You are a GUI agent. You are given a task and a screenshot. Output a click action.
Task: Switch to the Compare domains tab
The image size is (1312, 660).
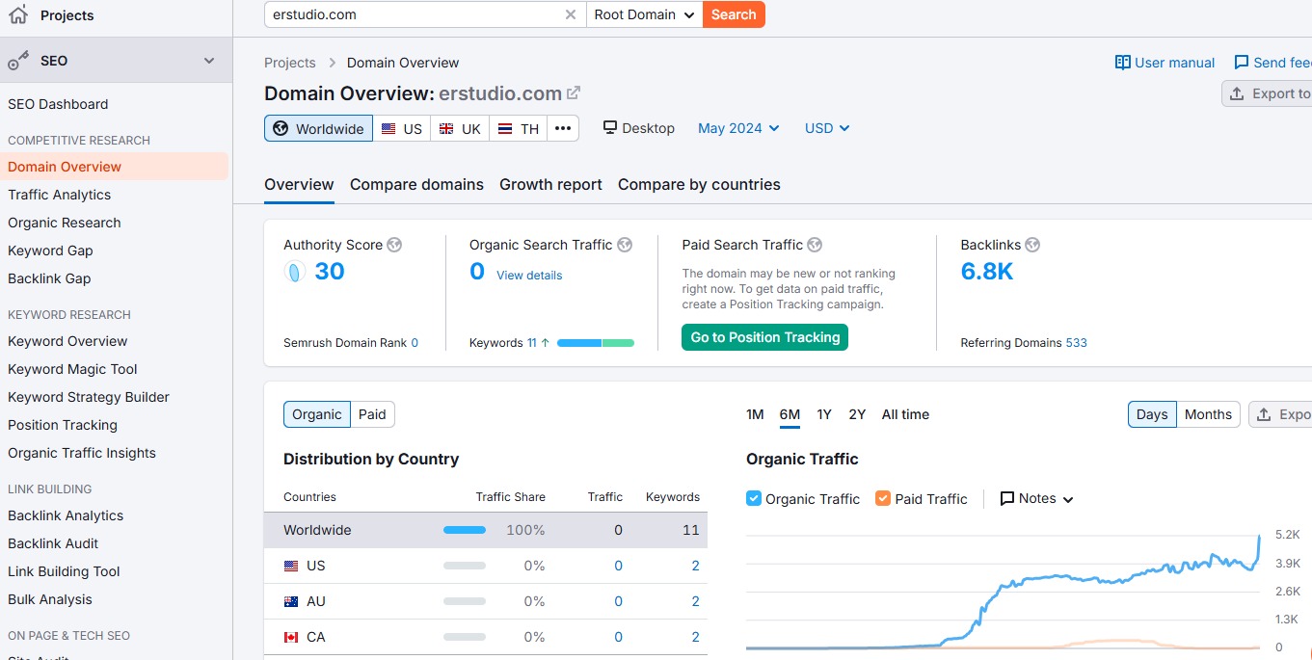(x=416, y=185)
